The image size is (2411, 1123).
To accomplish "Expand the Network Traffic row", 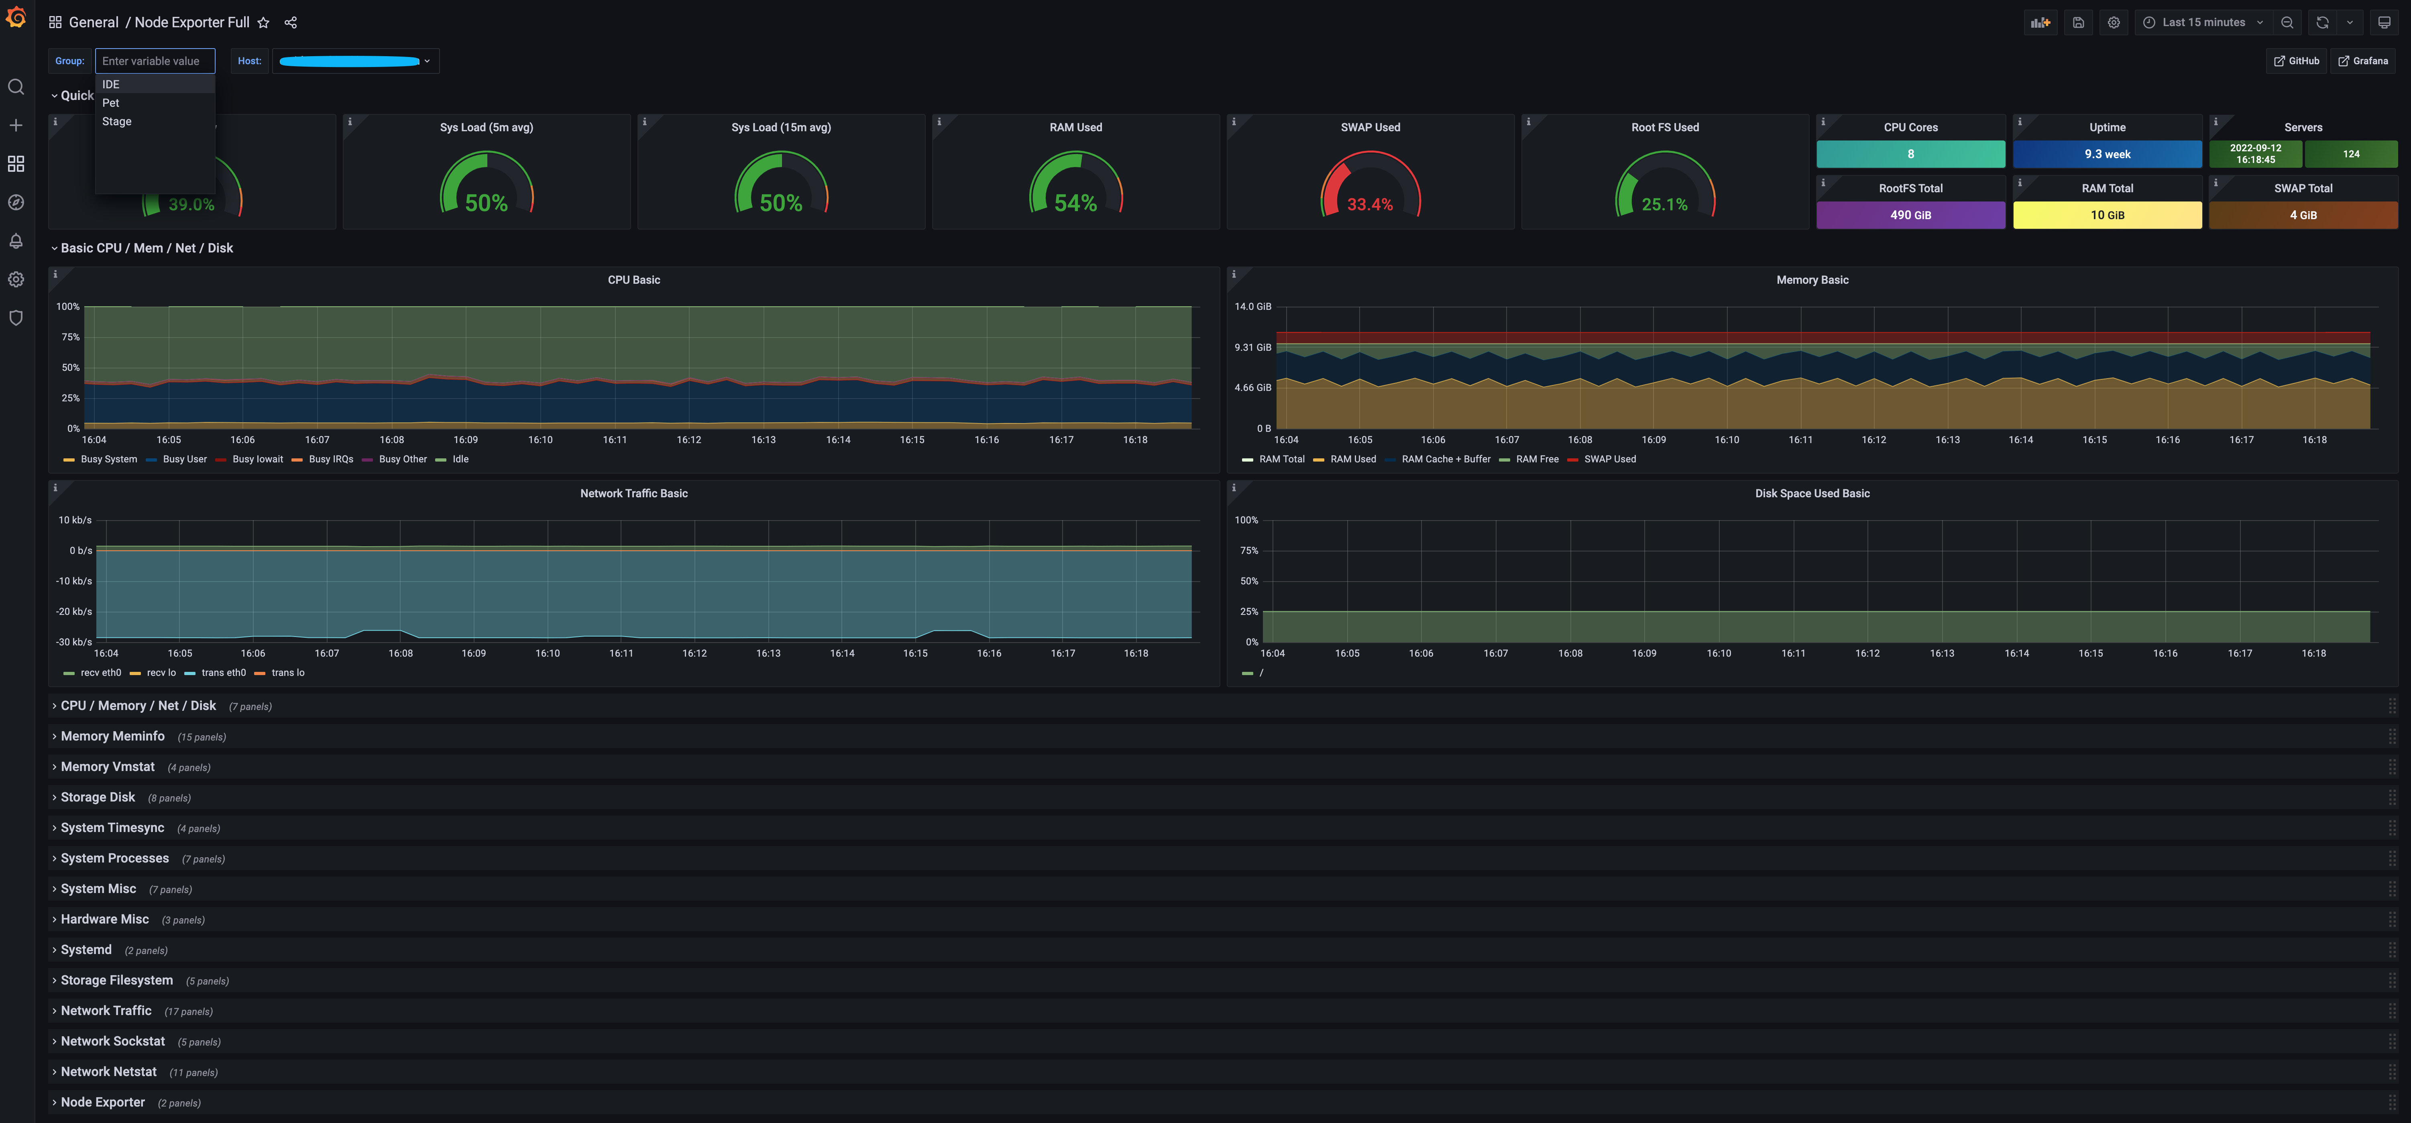I will click(x=106, y=1011).
